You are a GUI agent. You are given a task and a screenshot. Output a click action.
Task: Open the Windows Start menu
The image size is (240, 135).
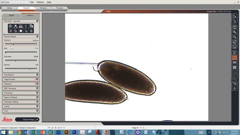pyautogui.click(x=3, y=132)
